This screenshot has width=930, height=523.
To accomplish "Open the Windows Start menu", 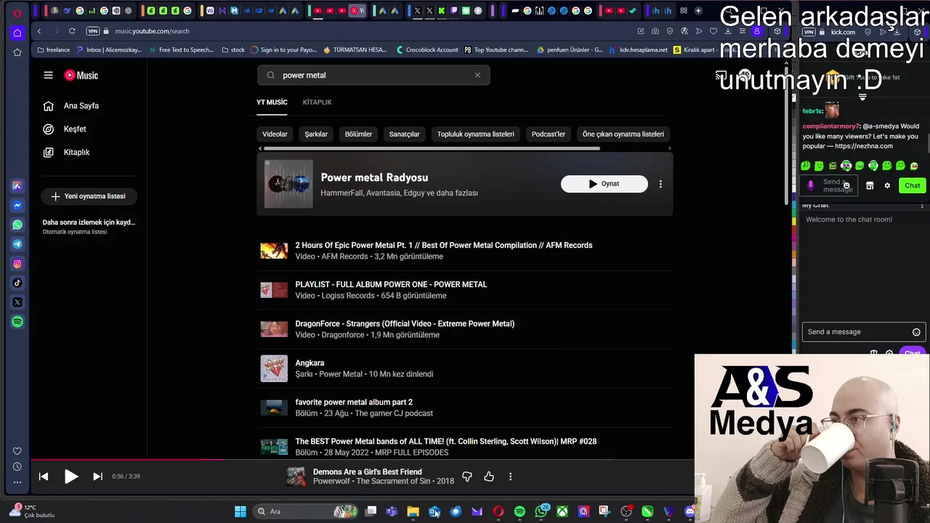I will pos(240,511).
